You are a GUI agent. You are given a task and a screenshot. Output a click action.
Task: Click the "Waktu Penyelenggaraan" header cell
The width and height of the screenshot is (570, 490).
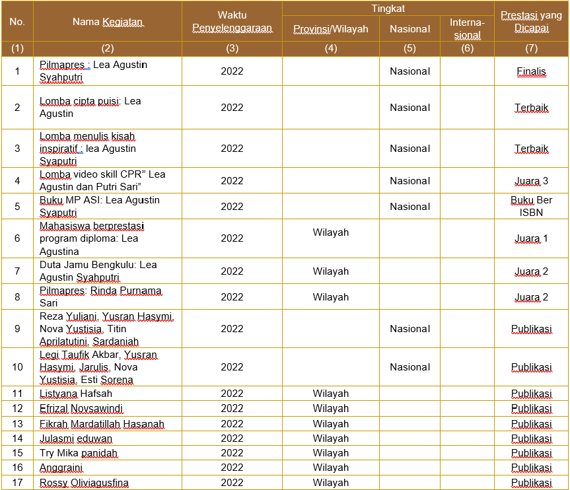point(232,22)
